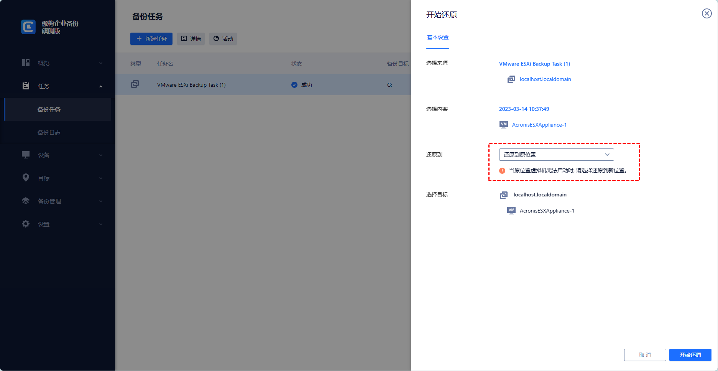Click the 取消 button
Image resolution: width=718 pixels, height=371 pixels.
[x=645, y=355]
